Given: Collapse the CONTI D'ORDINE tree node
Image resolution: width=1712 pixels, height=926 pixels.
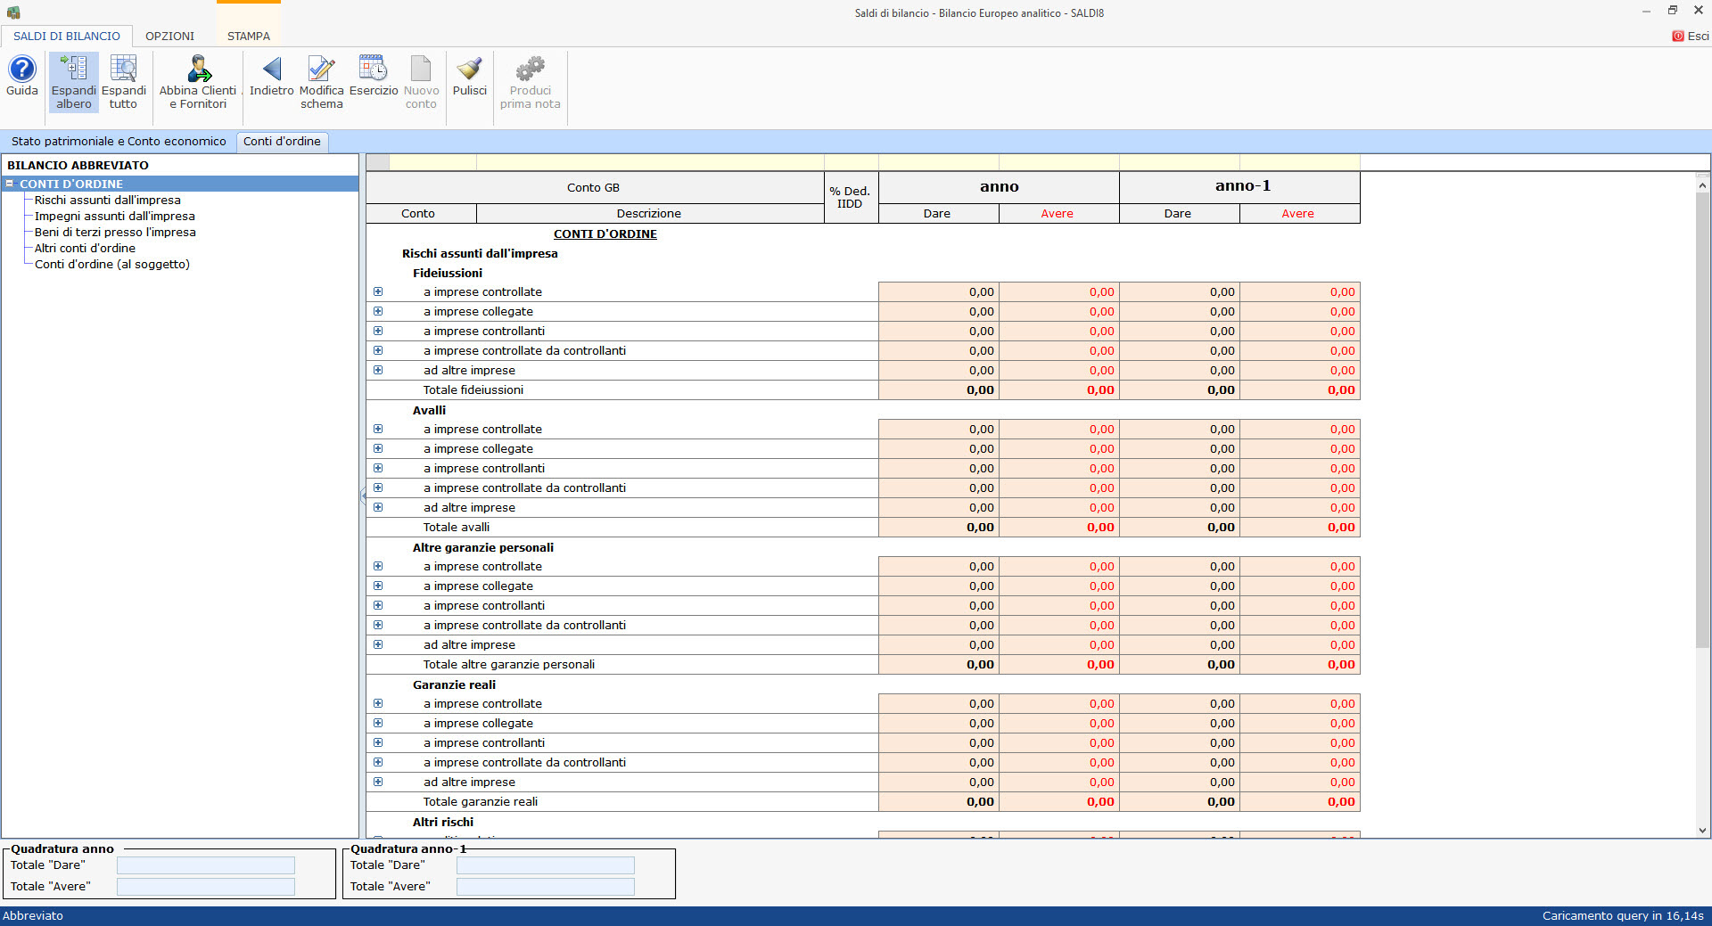Looking at the screenshot, I should point(10,184).
